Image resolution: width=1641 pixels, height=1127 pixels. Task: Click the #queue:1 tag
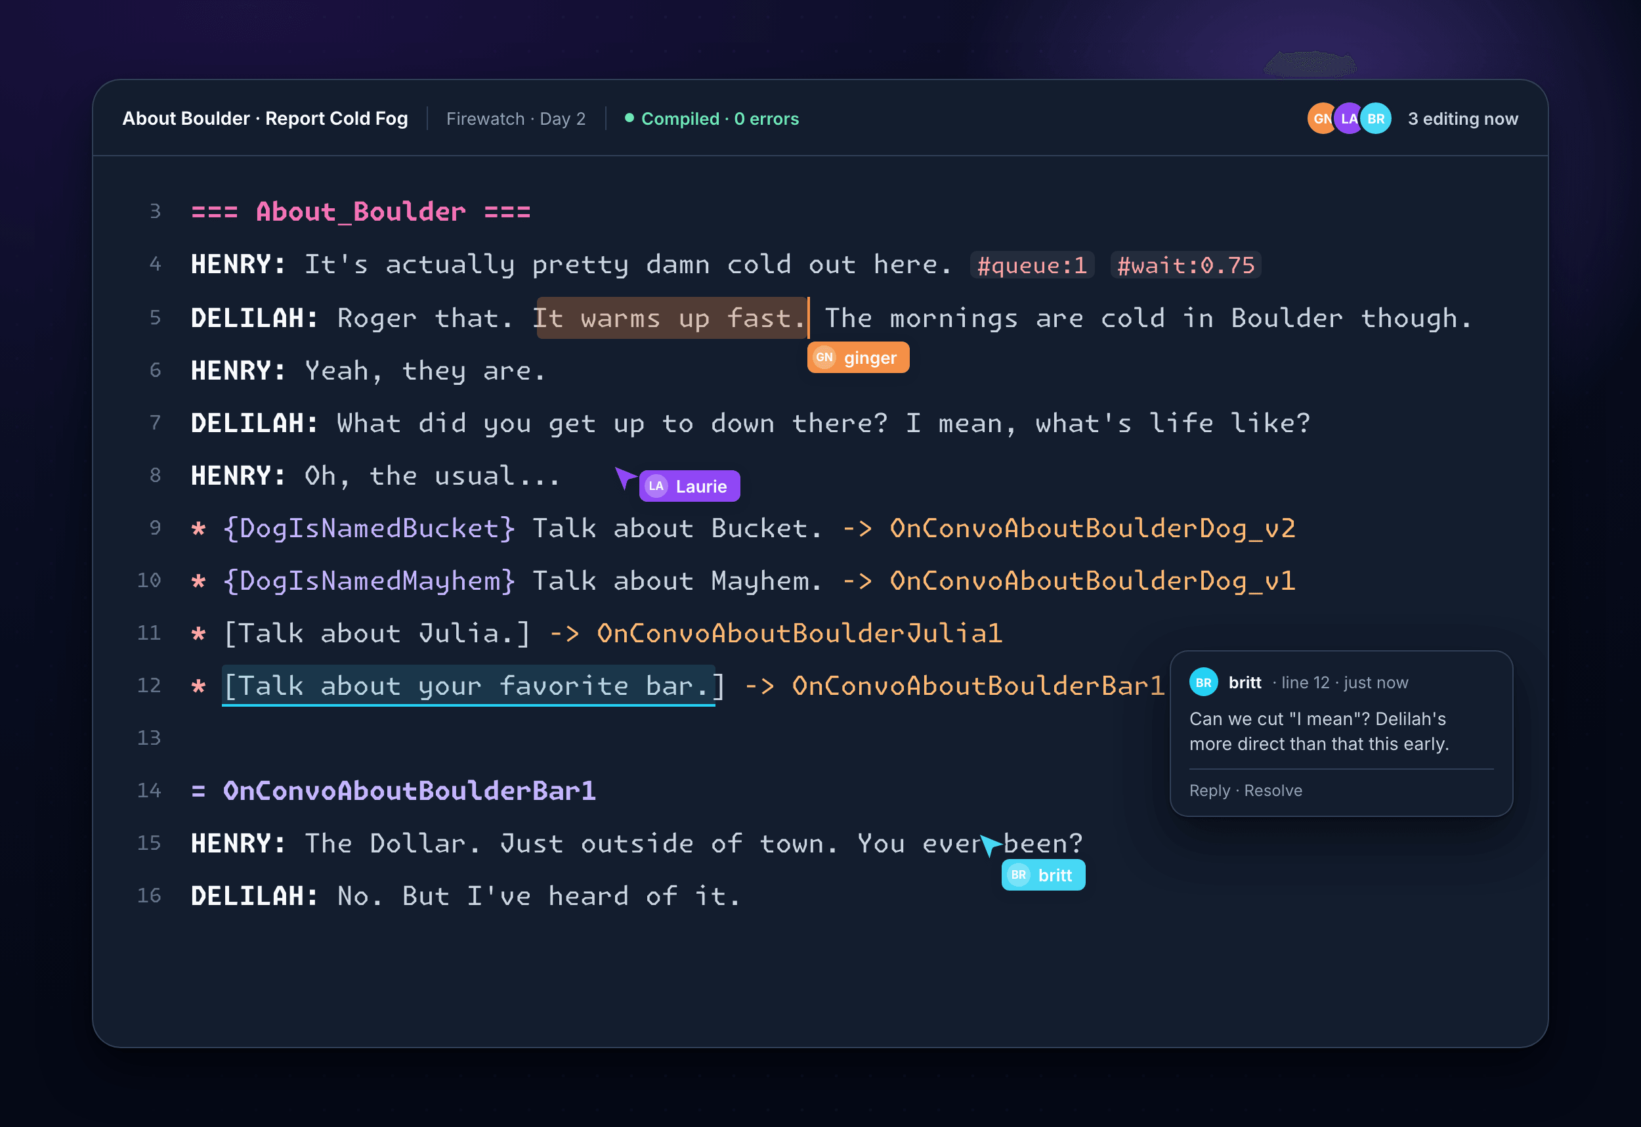(1032, 265)
